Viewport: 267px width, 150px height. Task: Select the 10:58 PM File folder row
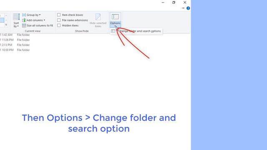coord(15,50)
